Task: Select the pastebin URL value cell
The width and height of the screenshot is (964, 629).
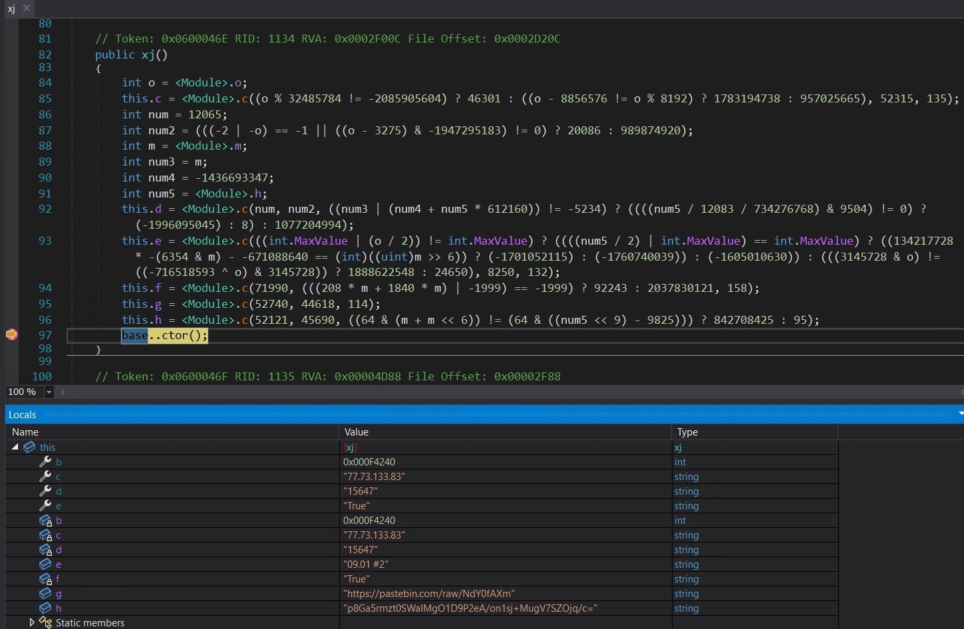Action: point(429,593)
